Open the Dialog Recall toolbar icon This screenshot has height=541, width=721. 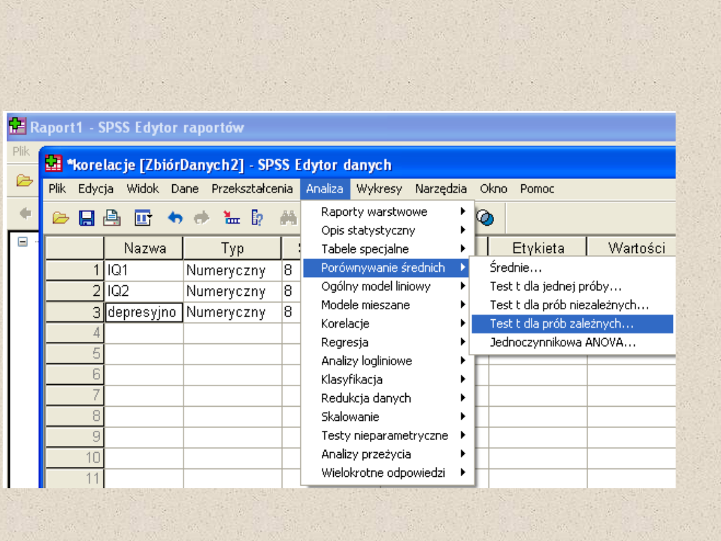point(143,218)
